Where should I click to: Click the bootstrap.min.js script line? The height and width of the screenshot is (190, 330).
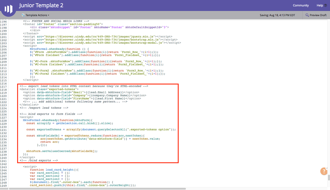[x=100, y=40]
